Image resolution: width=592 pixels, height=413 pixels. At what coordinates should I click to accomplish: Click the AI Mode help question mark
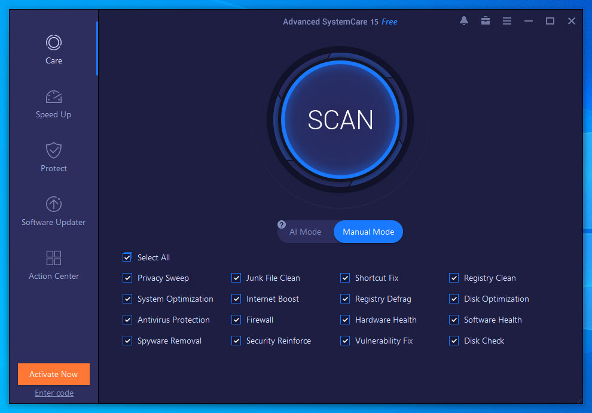pyautogui.click(x=282, y=225)
